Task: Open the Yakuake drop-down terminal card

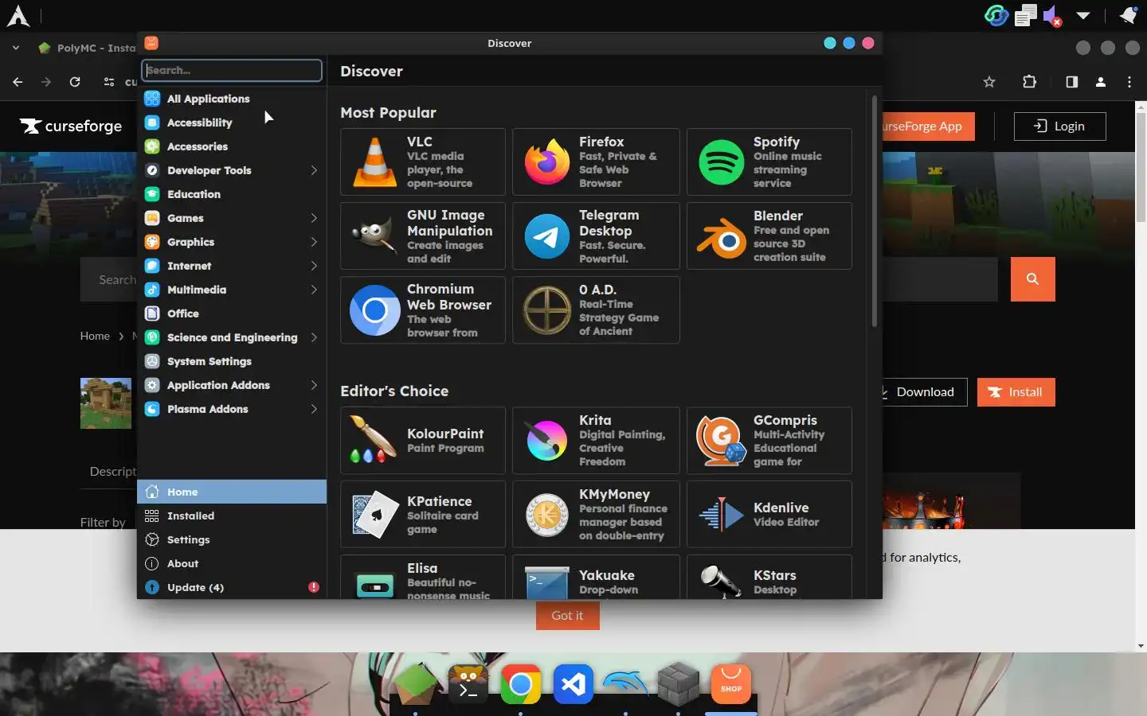Action: coord(596,577)
